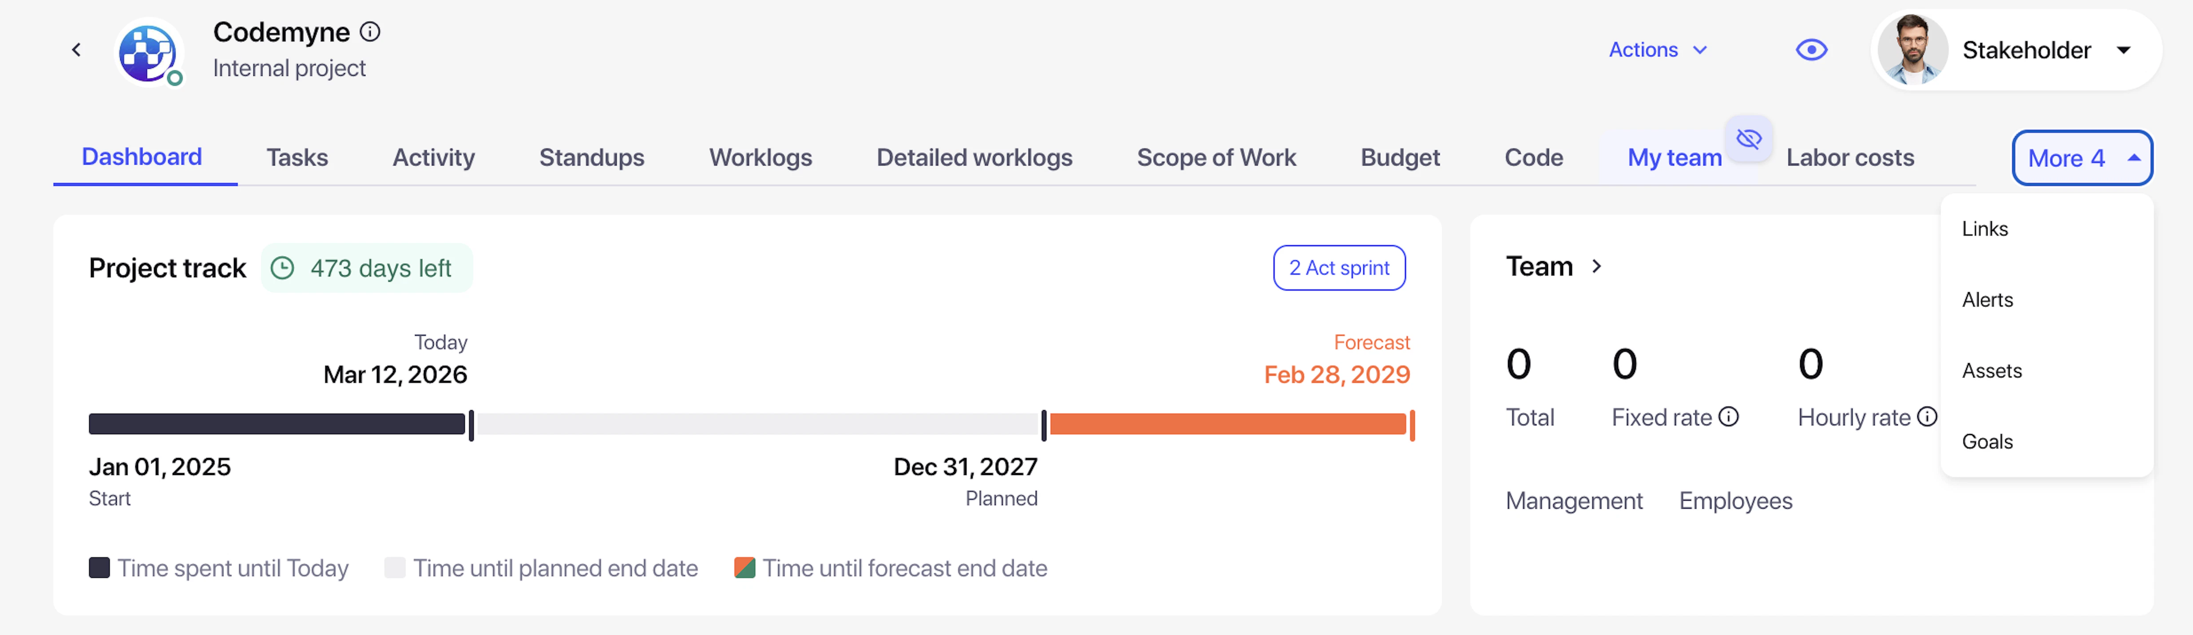The height and width of the screenshot is (635, 2193).
Task: Click the Hourly rate info icon
Action: tap(1928, 416)
